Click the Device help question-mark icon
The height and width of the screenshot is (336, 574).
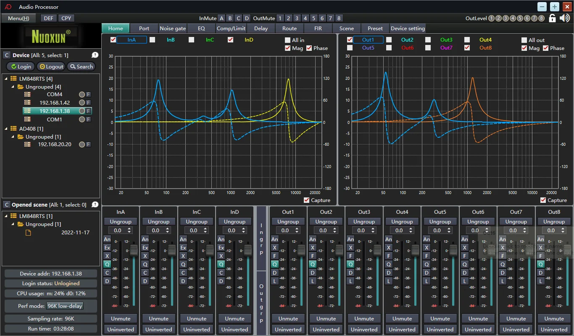pyautogui.click(x=95, y=55)
